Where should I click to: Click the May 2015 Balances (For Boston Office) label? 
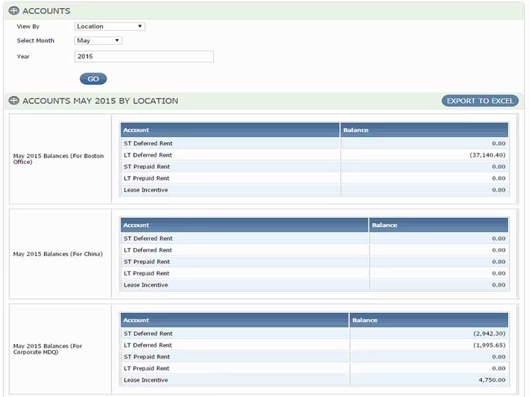(58, 159)
